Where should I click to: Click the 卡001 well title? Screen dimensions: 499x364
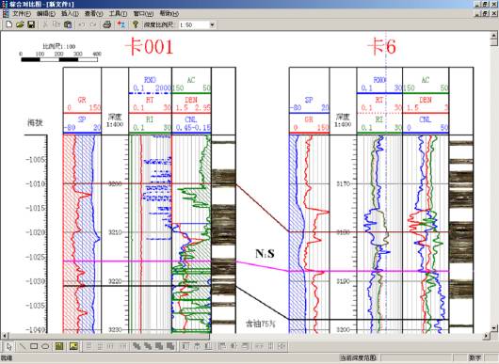(x=149, y=47)
